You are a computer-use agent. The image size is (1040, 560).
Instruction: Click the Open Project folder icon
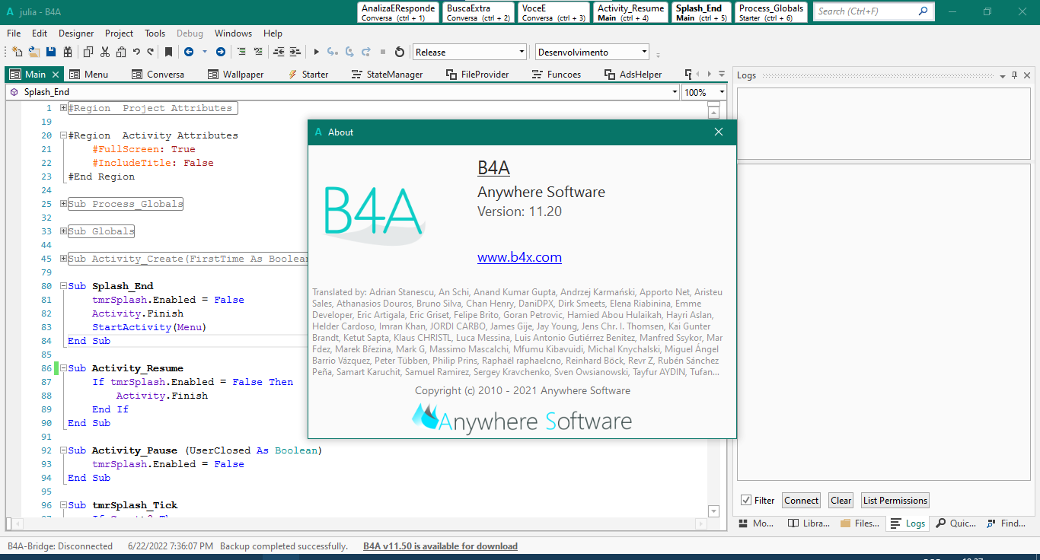[34, 52]
